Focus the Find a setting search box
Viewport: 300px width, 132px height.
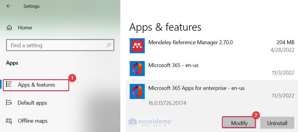(60, 45)
